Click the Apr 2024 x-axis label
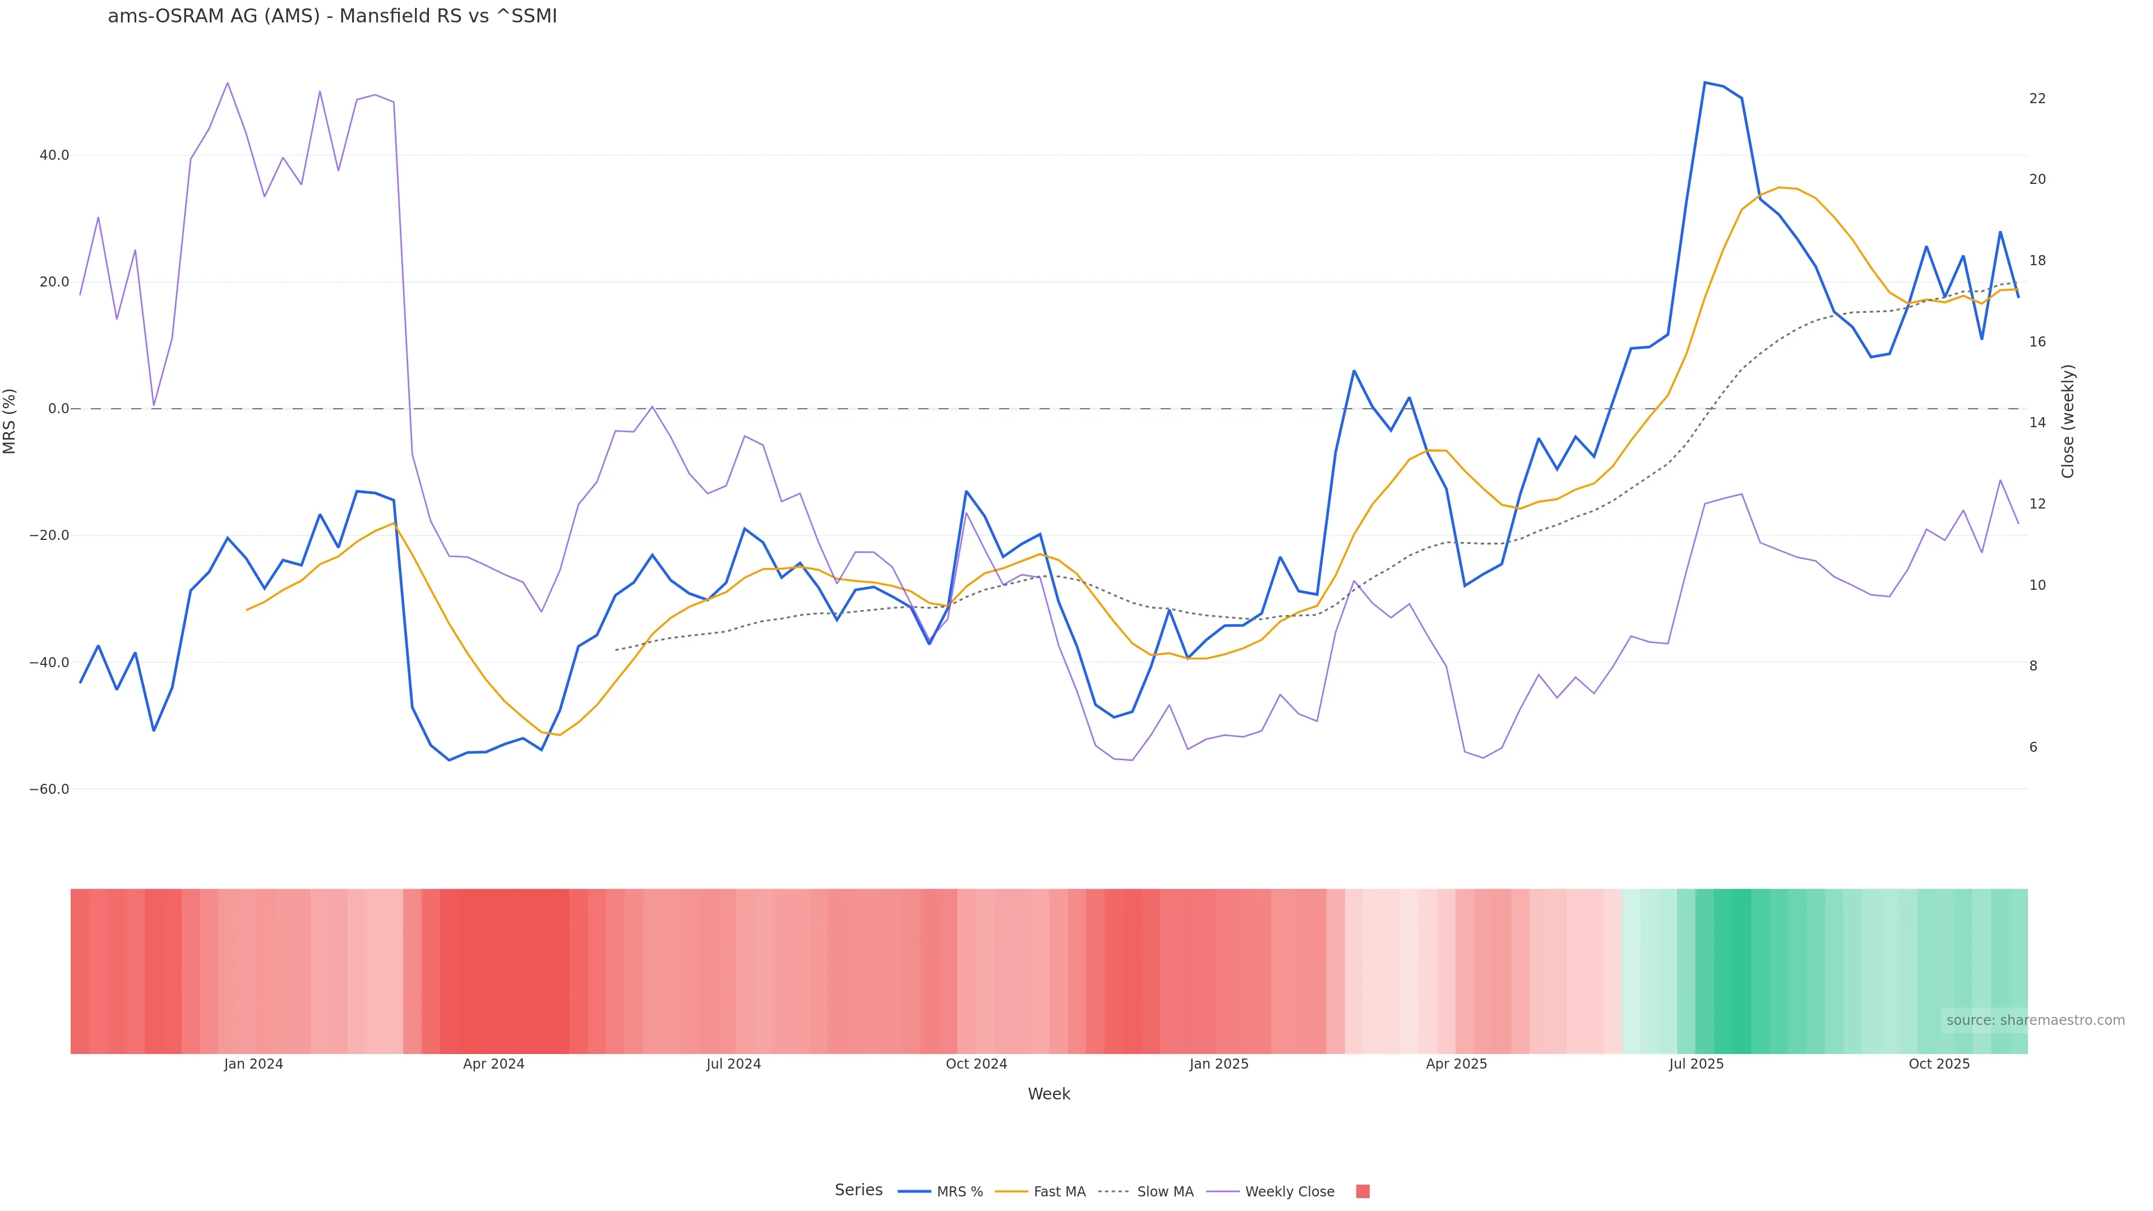 point(493,1064)
